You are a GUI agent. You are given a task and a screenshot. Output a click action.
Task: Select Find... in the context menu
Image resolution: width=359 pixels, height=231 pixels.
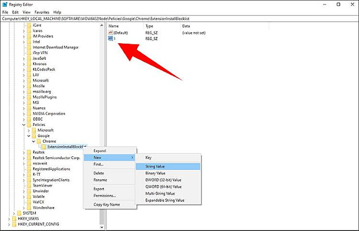[x=109, y=164]
